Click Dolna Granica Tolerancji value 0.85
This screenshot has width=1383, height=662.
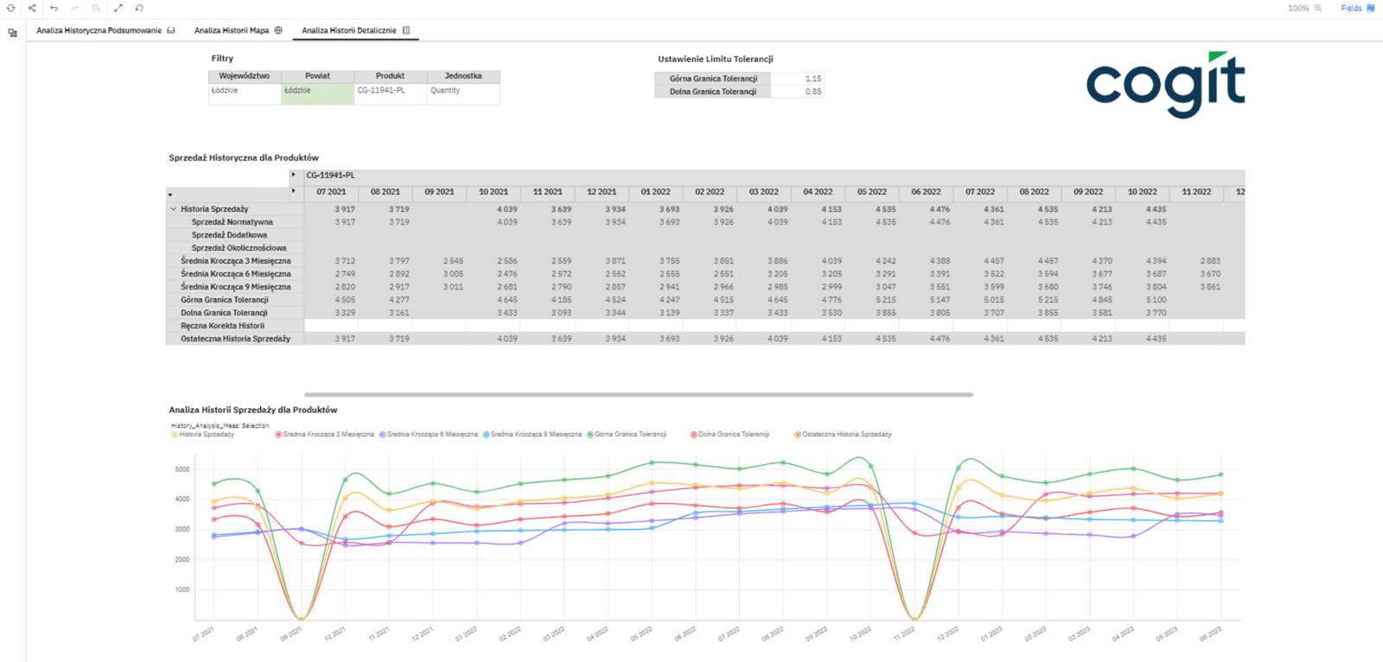(x=798, y=92)
